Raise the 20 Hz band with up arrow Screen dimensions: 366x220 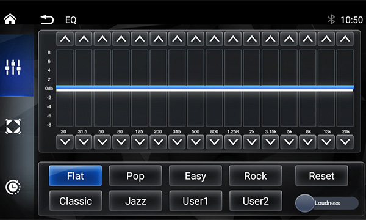65,39
